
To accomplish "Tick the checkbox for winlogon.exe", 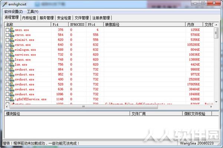I will pos(7,50).
